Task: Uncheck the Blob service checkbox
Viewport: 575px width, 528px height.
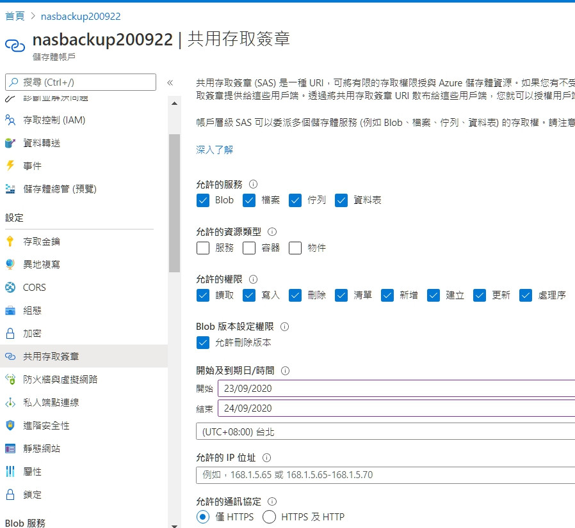Action: pyautogui.click(x=203, y=200)
